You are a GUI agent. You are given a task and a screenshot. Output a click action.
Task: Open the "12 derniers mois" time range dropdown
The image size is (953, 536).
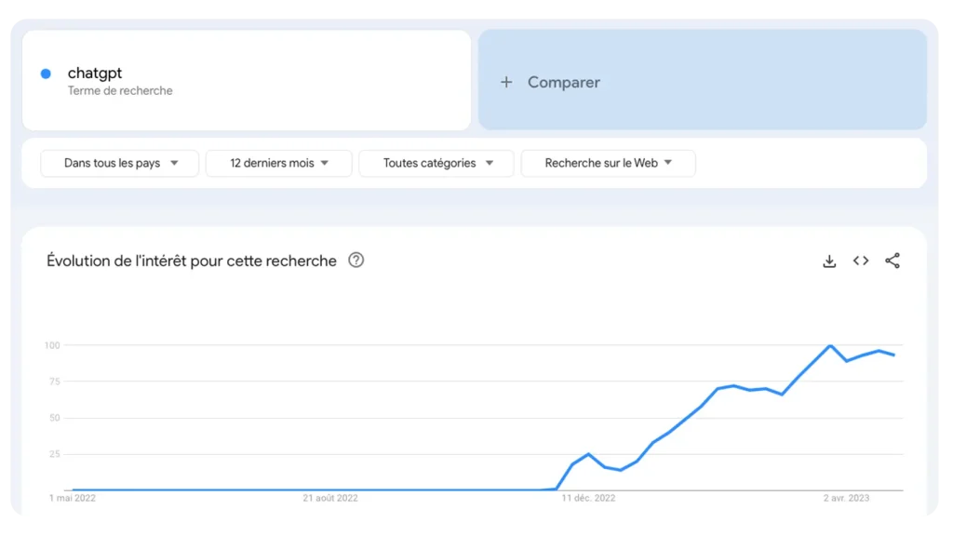tap(278, 163)
